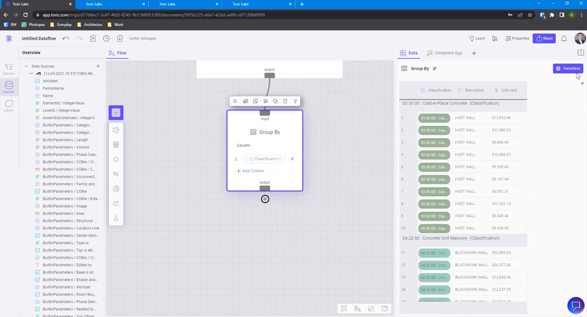Select flask experiment node tool
The height and width of the screenshot is (317, 587).
point(116,218)
